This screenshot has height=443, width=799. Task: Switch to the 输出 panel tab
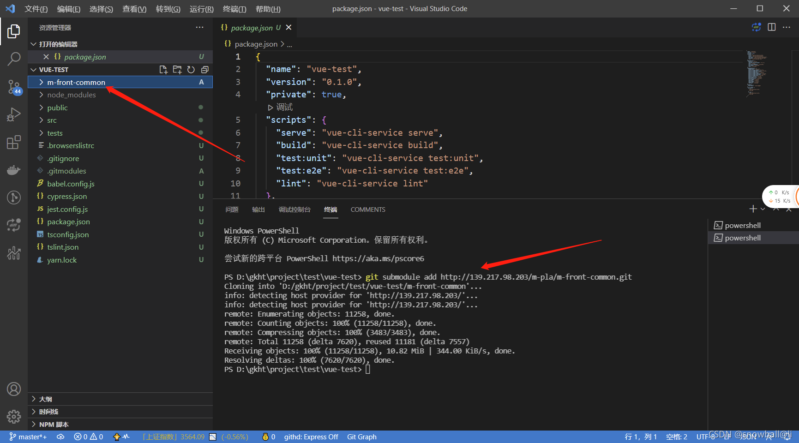tap(258, 209)
